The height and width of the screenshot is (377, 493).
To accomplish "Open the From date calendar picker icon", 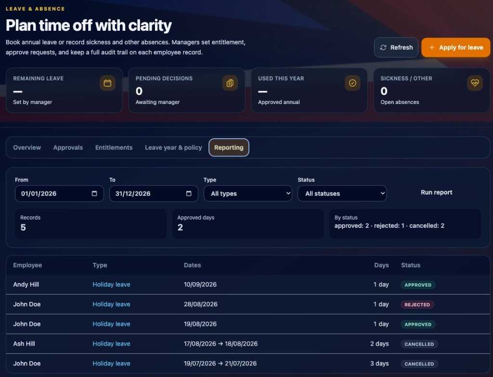I will click(94, 194).
